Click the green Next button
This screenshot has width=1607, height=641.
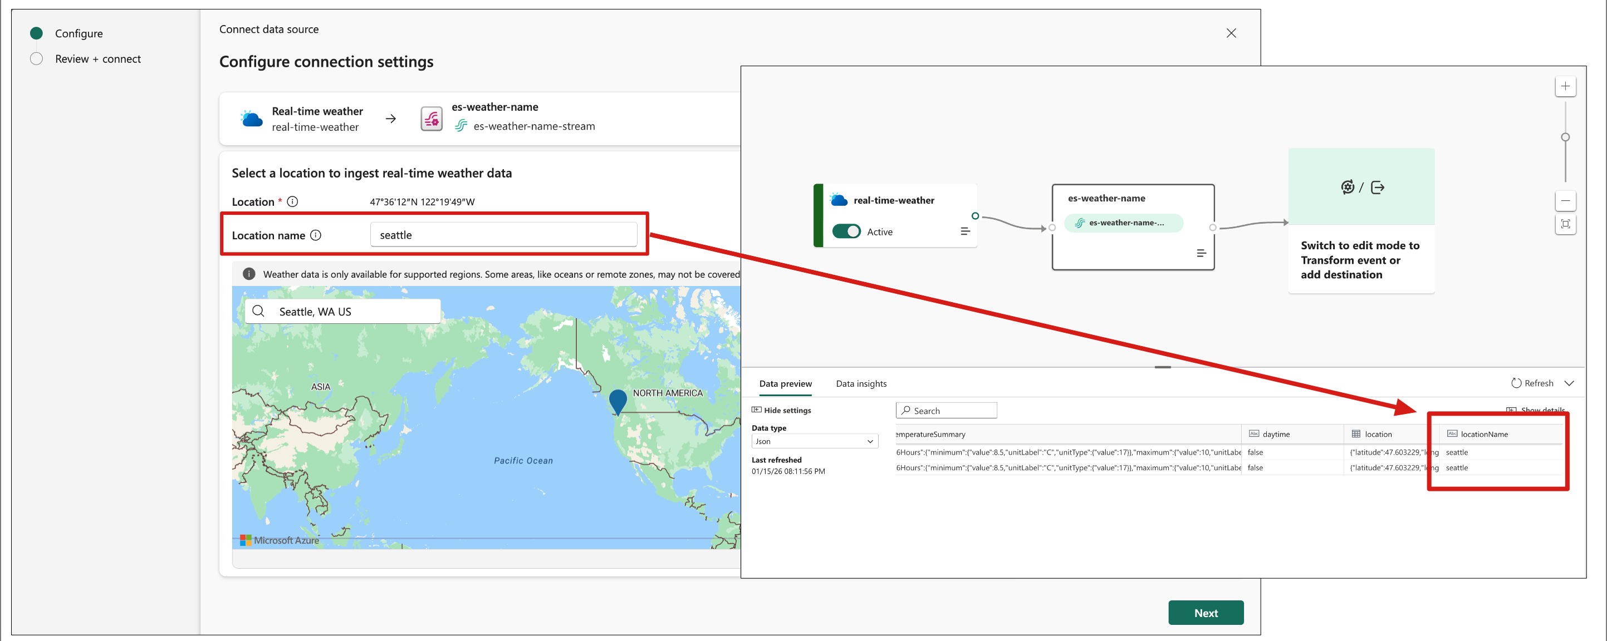point(1205,613)
